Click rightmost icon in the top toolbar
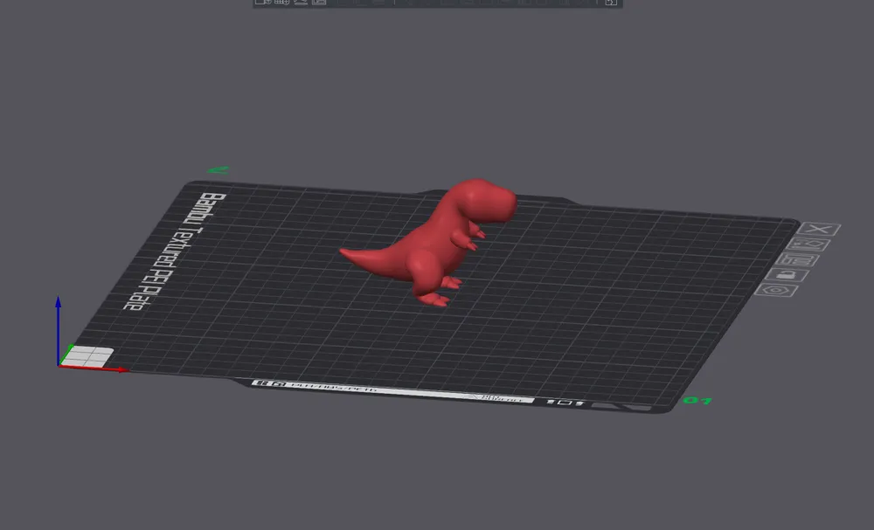The image size is (874, 530). (x=611, y=2)
